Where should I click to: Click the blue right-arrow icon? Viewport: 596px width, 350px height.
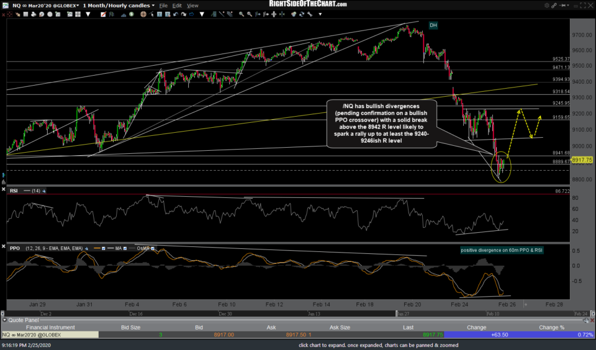pyautogui.click(x=192, y=14)
